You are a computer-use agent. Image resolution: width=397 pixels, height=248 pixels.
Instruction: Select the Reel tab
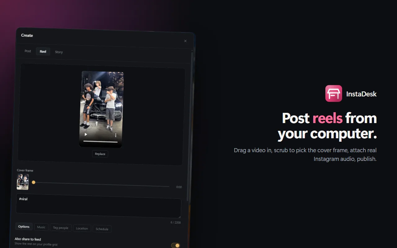[43, 51]
